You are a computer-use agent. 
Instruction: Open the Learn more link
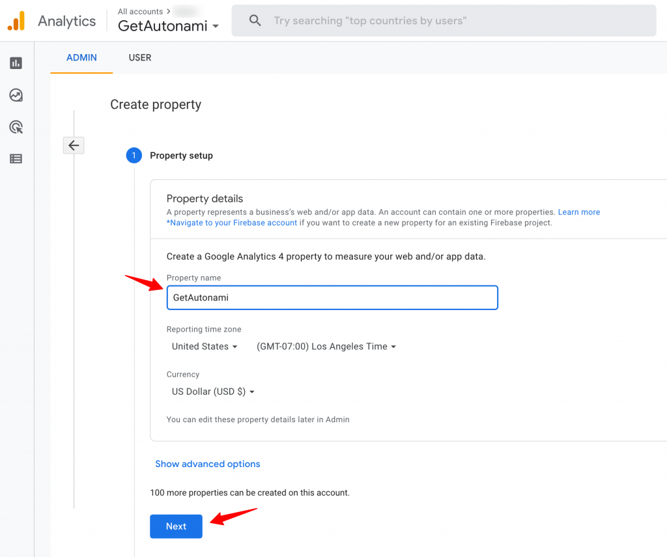[579, 212]
